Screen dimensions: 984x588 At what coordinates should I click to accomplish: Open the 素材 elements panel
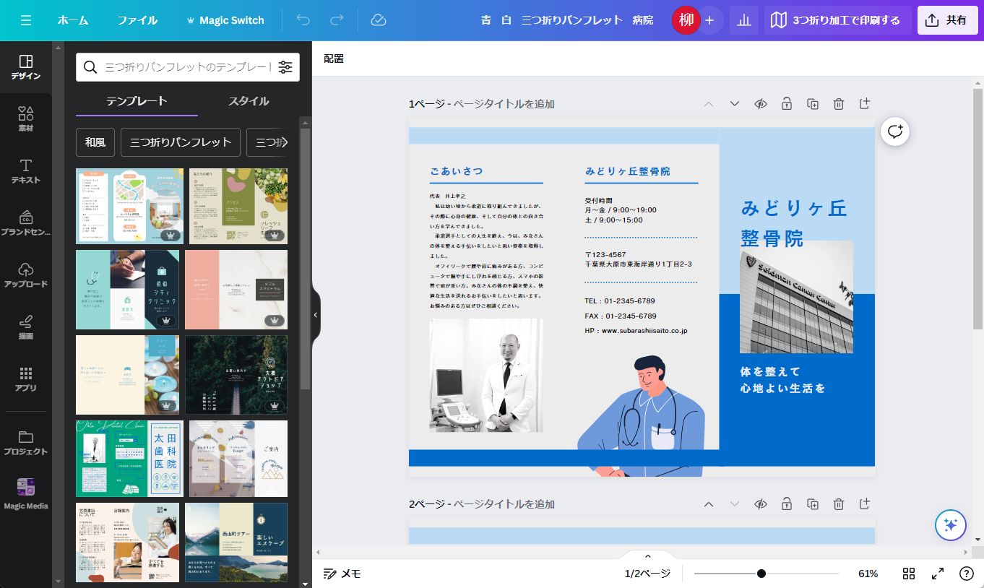pyautogui.click(x=26, y=118)
